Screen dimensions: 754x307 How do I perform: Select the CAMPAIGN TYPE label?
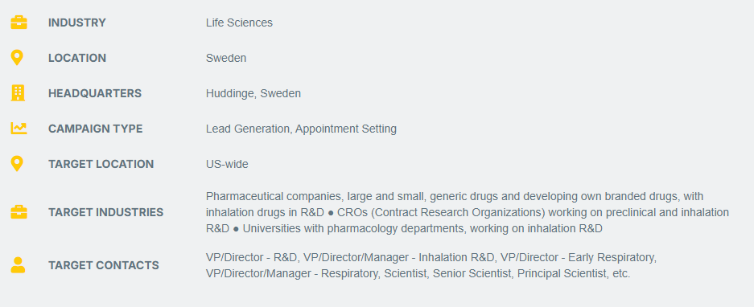pos(95,129)
